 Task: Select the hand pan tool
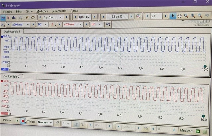(179, 16)
